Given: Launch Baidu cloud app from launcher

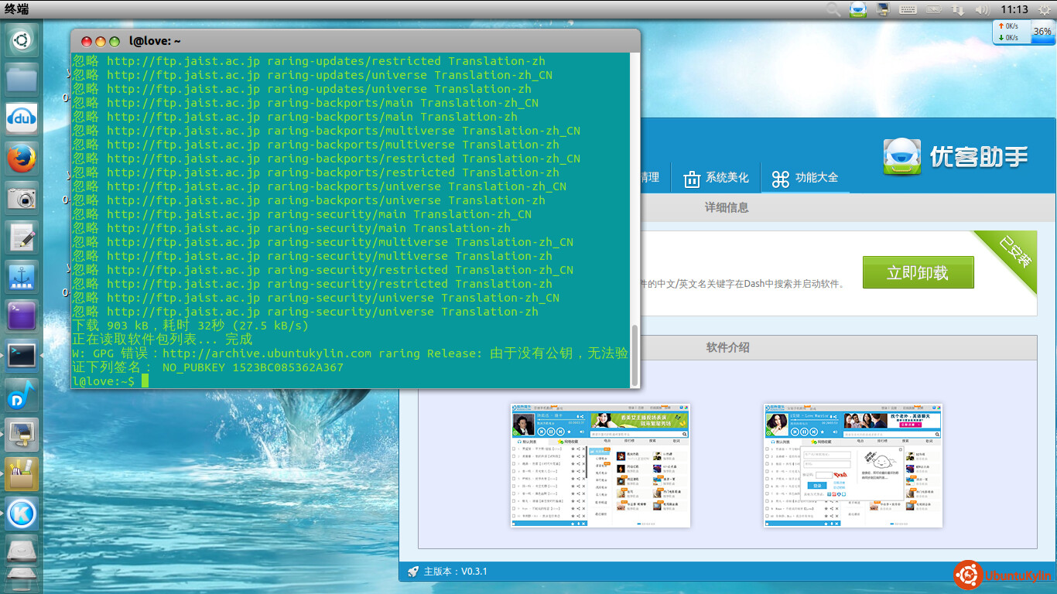Looking at the screenshot, I should tap(22, 118).
